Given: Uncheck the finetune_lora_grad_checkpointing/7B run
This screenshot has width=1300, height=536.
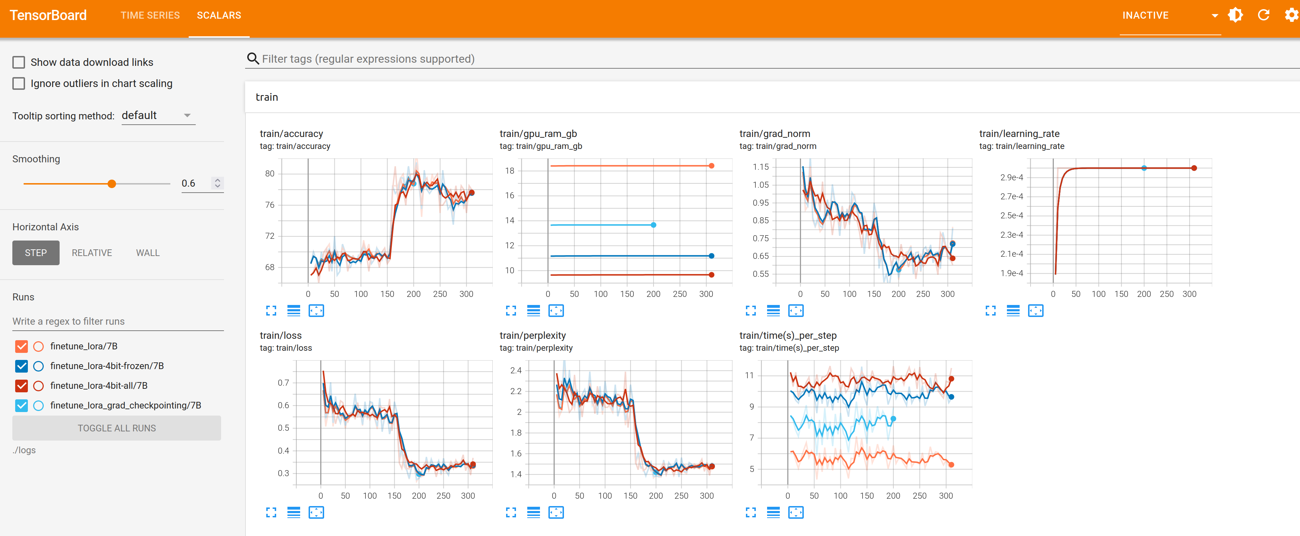Looking at the screenshot, I should (21, 406).
